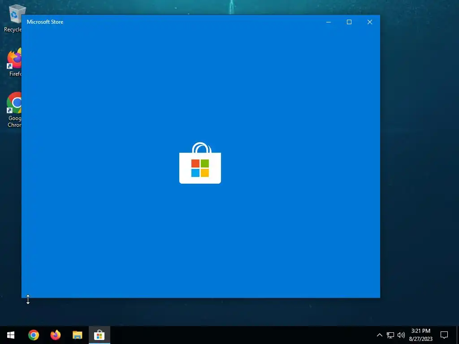459x344 pixels.
Task: Click the Microsoft Store title text
Action: pos(45,22)
